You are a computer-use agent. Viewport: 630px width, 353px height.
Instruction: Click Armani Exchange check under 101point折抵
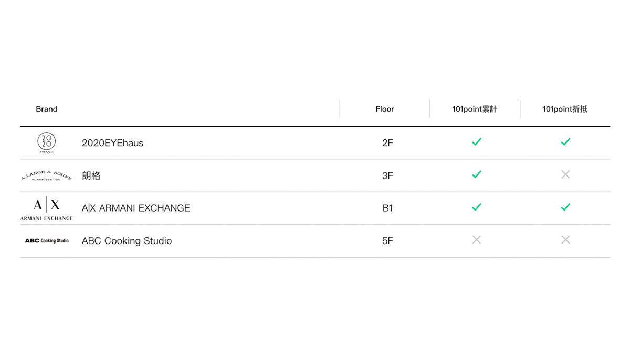point(565,207)
